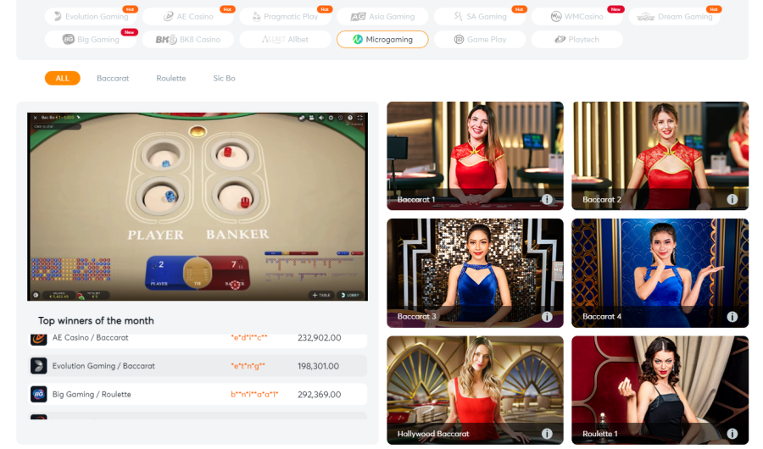This screenshot has width=763, height=449.
Task: Click the winning amount 198,301.00
Action: click(x=318, y=366)
